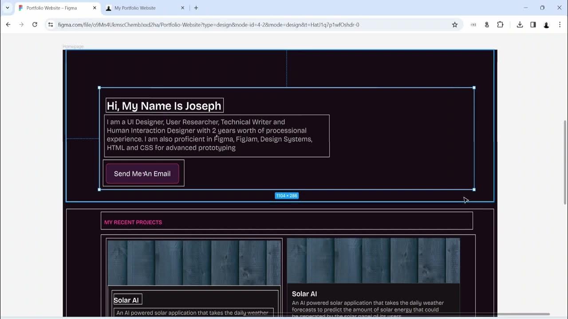
Task: Click the bottom-right selection resize handle
Action: [x=474, y=190]
